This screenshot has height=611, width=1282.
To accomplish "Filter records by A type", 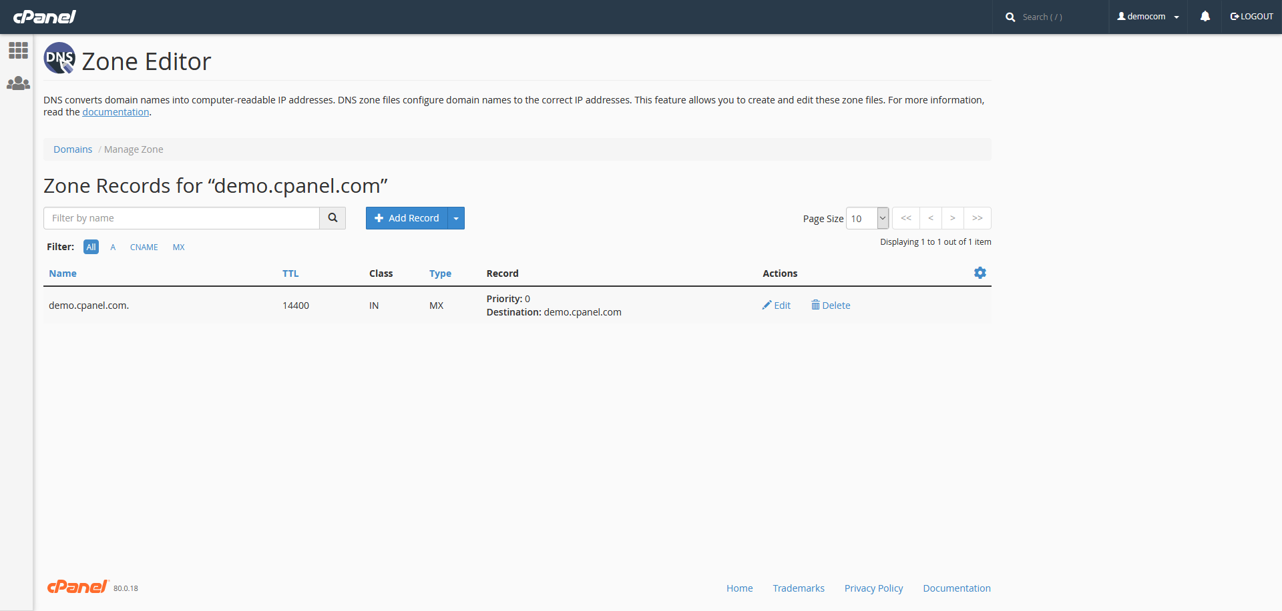I will (x=113, y=247).
